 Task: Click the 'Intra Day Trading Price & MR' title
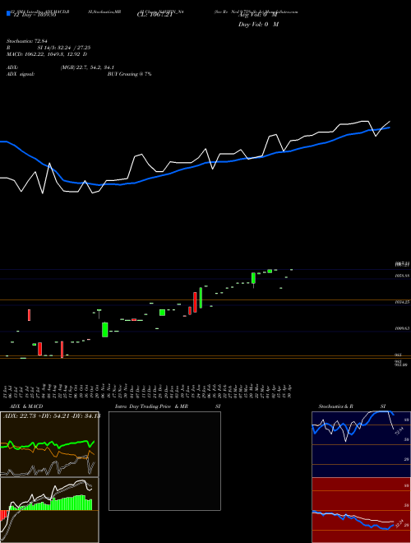151,406
